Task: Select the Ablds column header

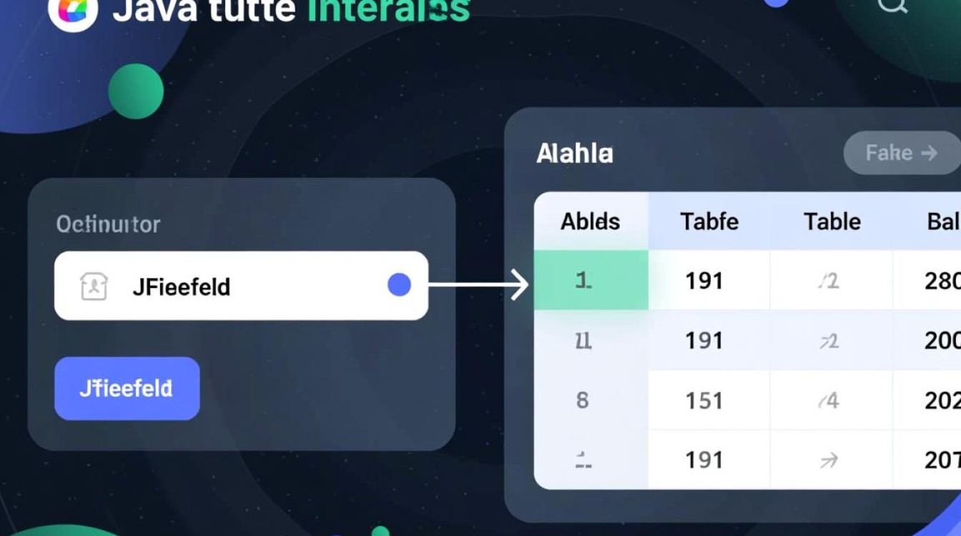Action: [x=591, y=222]
